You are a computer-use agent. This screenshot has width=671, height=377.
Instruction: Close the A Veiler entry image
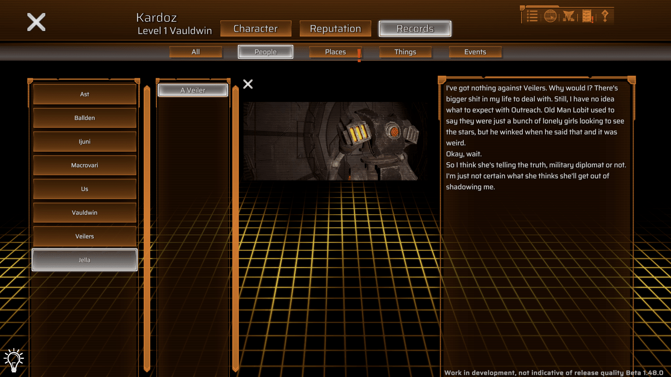click(x=248, y=84)
